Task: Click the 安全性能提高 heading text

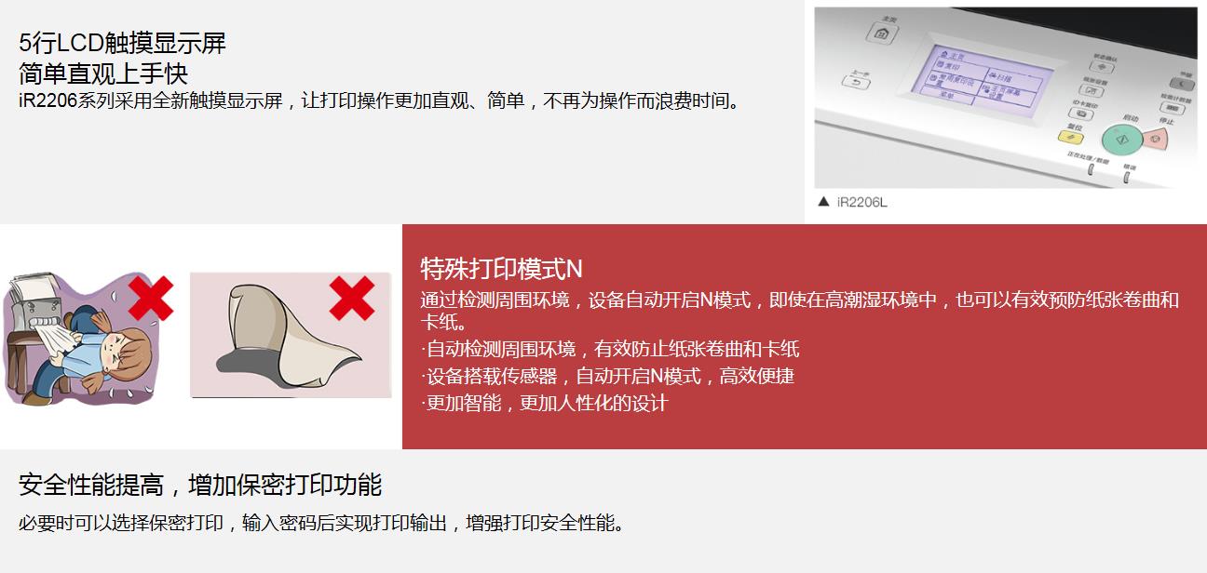Action: coord(91,485)
